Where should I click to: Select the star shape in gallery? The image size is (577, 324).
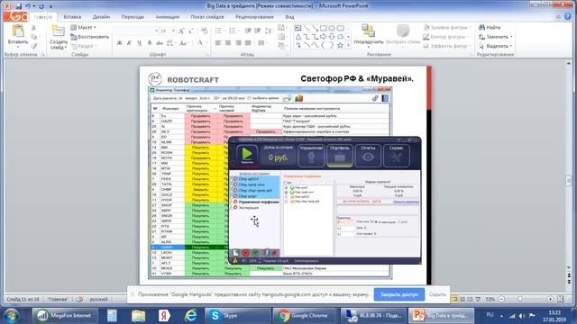(340, 45)
